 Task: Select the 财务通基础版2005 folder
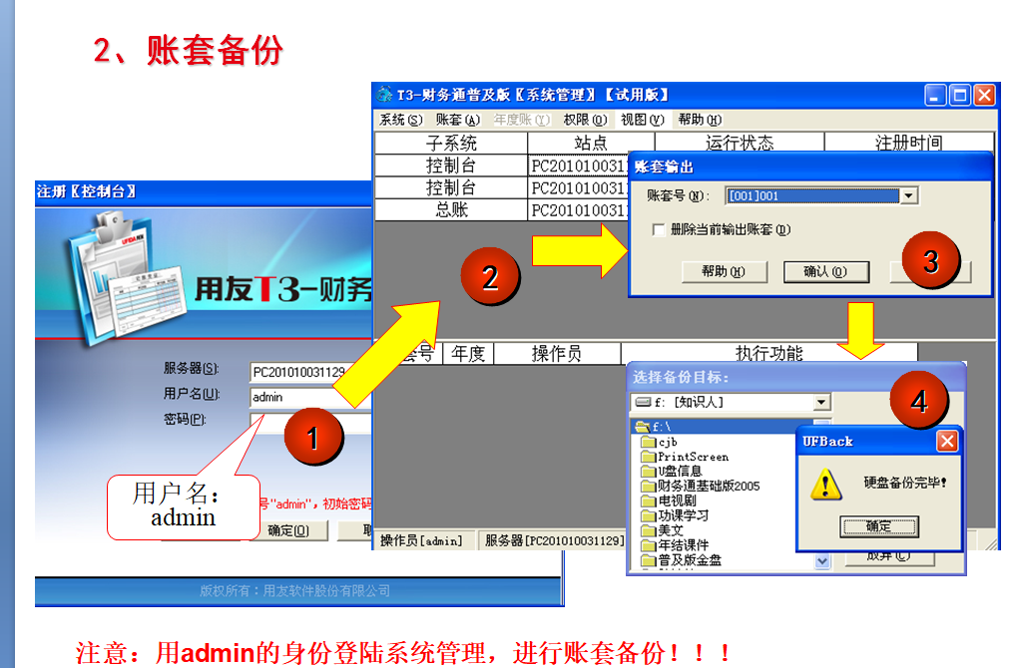click(x=701, y=486)
